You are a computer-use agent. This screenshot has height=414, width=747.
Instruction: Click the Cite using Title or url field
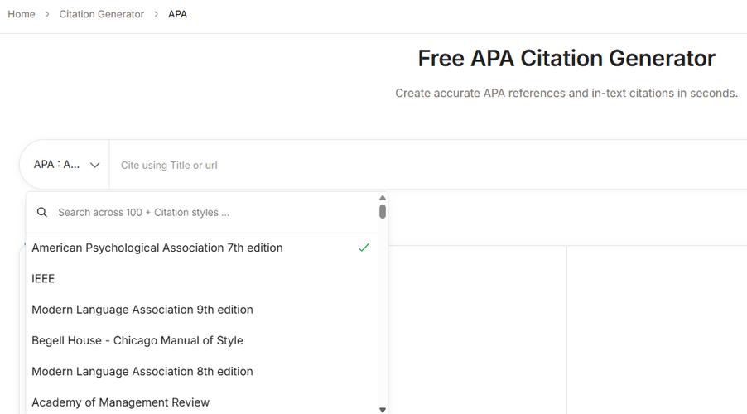(x=429, y=166)
